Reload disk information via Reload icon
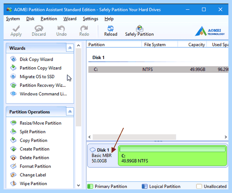This screenshot has height=193, width=232. [x=111, y=28]
